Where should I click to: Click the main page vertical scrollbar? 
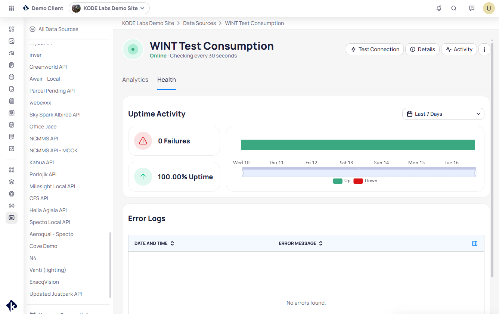click(492, 161)
